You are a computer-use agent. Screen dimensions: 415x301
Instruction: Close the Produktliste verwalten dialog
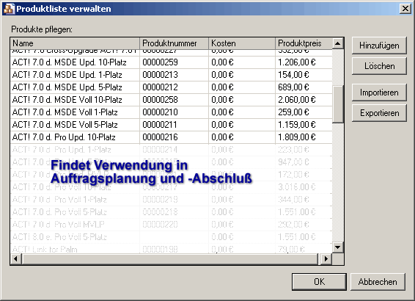point(405,9)
